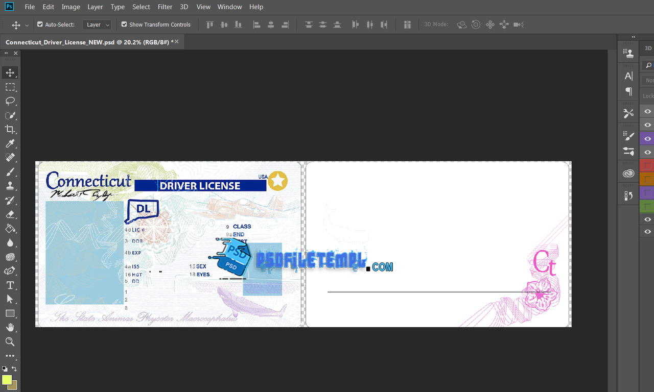Open the Select menu
The width and height of the screenshot is (654, 392).
tap(141, 7)
